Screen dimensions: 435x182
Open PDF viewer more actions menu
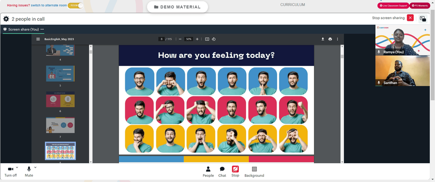pyautogui.click(x=338, y=39)
